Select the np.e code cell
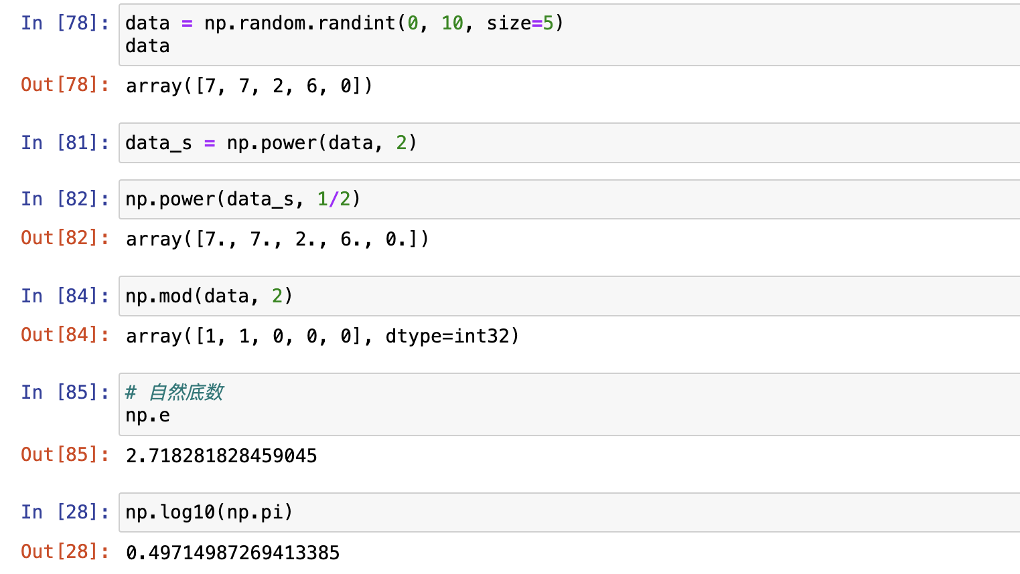Viewport: 1020px width, 574px height. pos(569,404)
